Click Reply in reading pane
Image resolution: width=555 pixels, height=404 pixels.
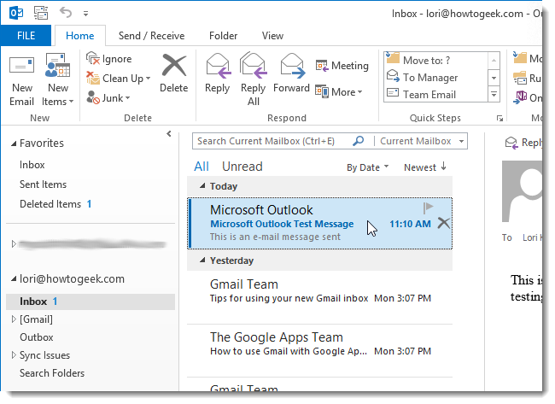point(523,143)
